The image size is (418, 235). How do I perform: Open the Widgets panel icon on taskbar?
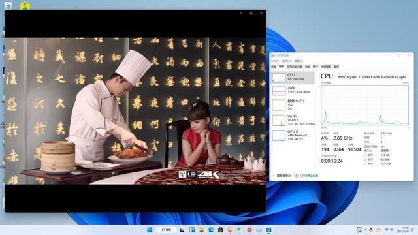[x=192, y=230]
